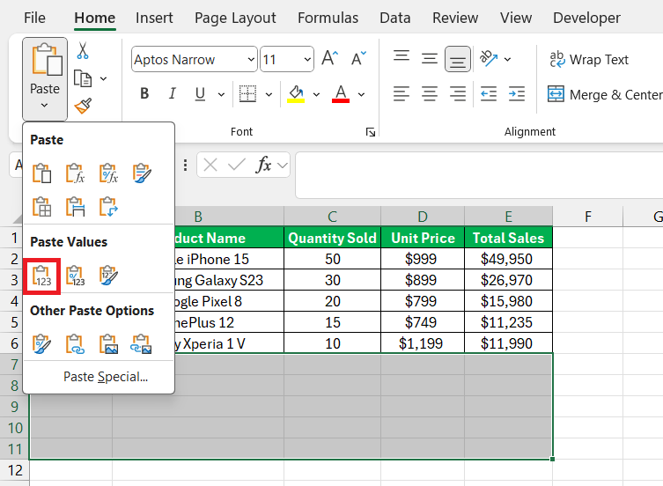This screenshot has height=486, width=663.
Task: Switch to the Formulas tab
Action: (x=328, y=18)
